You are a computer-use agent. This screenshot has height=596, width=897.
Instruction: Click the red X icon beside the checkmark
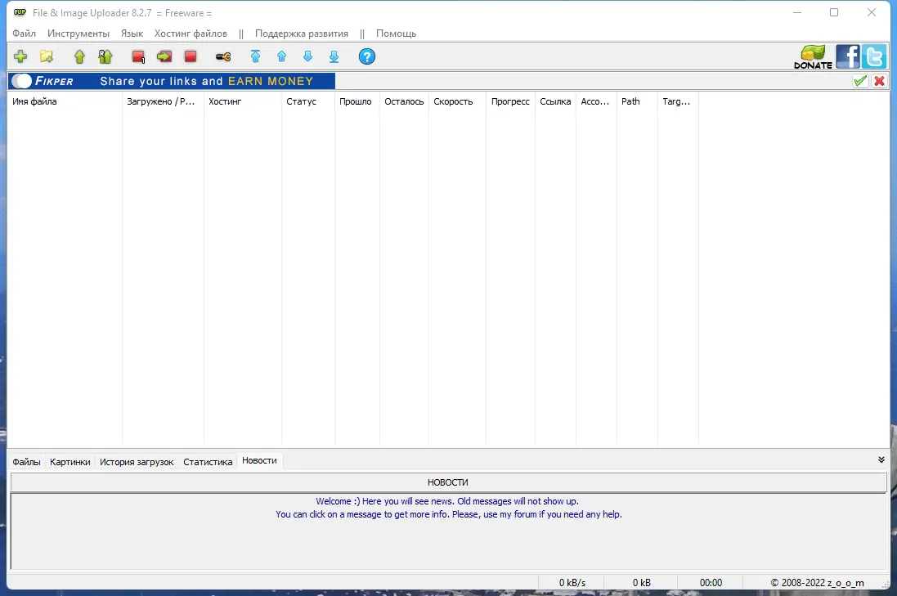pyautogui.click(x=880, y=81)
